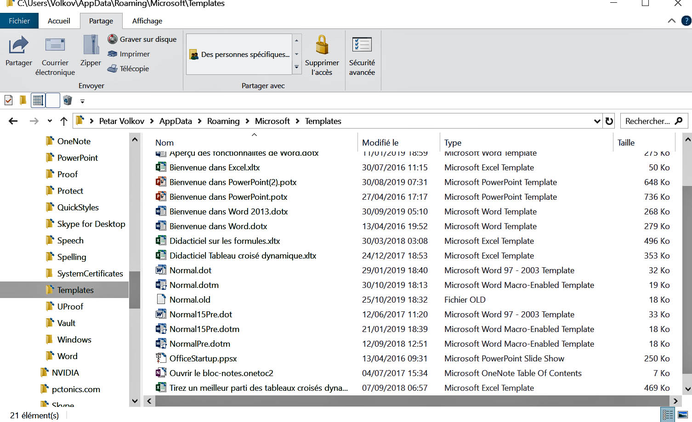Click the navigation pane vertical scrollbar thumb
Viewport: 692px width, 422px height.
point(135,290)
